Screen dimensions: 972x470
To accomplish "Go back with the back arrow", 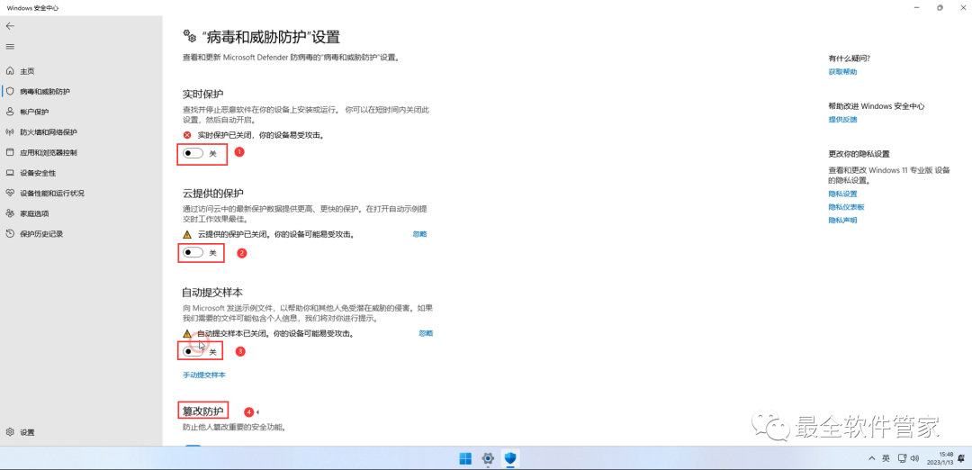I will [10, 26].
